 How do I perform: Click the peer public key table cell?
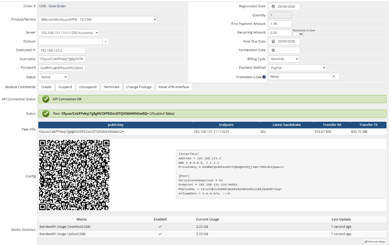coord(81,132)
